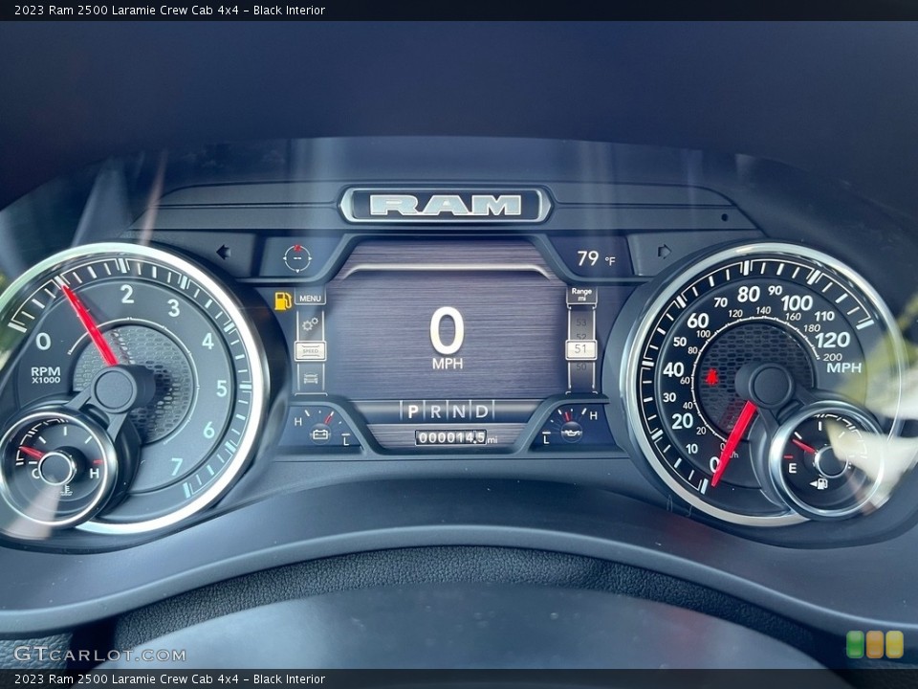Viewport: 918px width, 689px height.
Task: Click the large 120 on the speedometer
Action: [833, 340]
